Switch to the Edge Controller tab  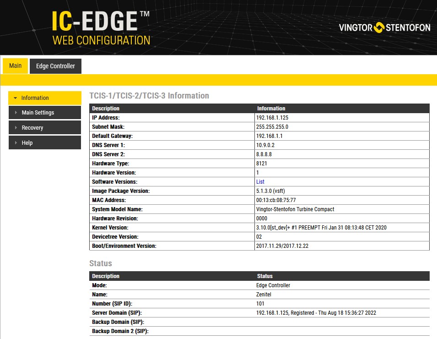point(55,66)
